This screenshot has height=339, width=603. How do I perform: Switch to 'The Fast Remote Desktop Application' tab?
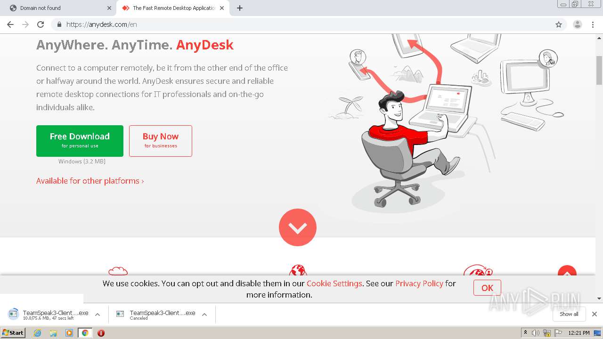click(172, 8)
